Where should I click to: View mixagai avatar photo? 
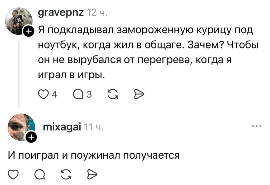point(21,127)
